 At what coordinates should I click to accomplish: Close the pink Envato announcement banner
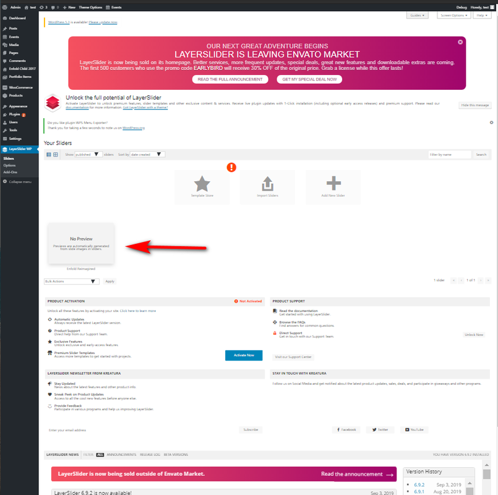coord(460,42)
